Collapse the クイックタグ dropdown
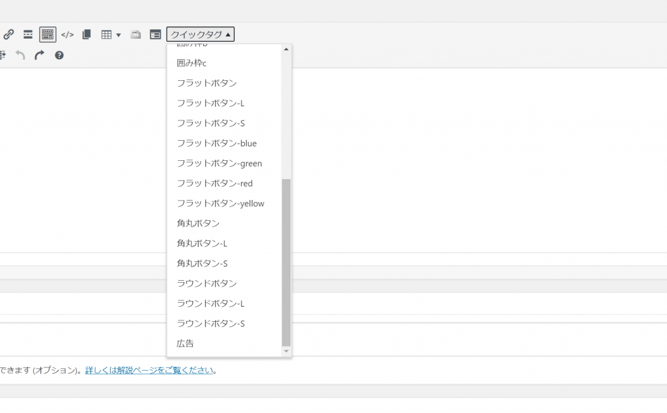 pyautogui.click(x=200, y=34)
